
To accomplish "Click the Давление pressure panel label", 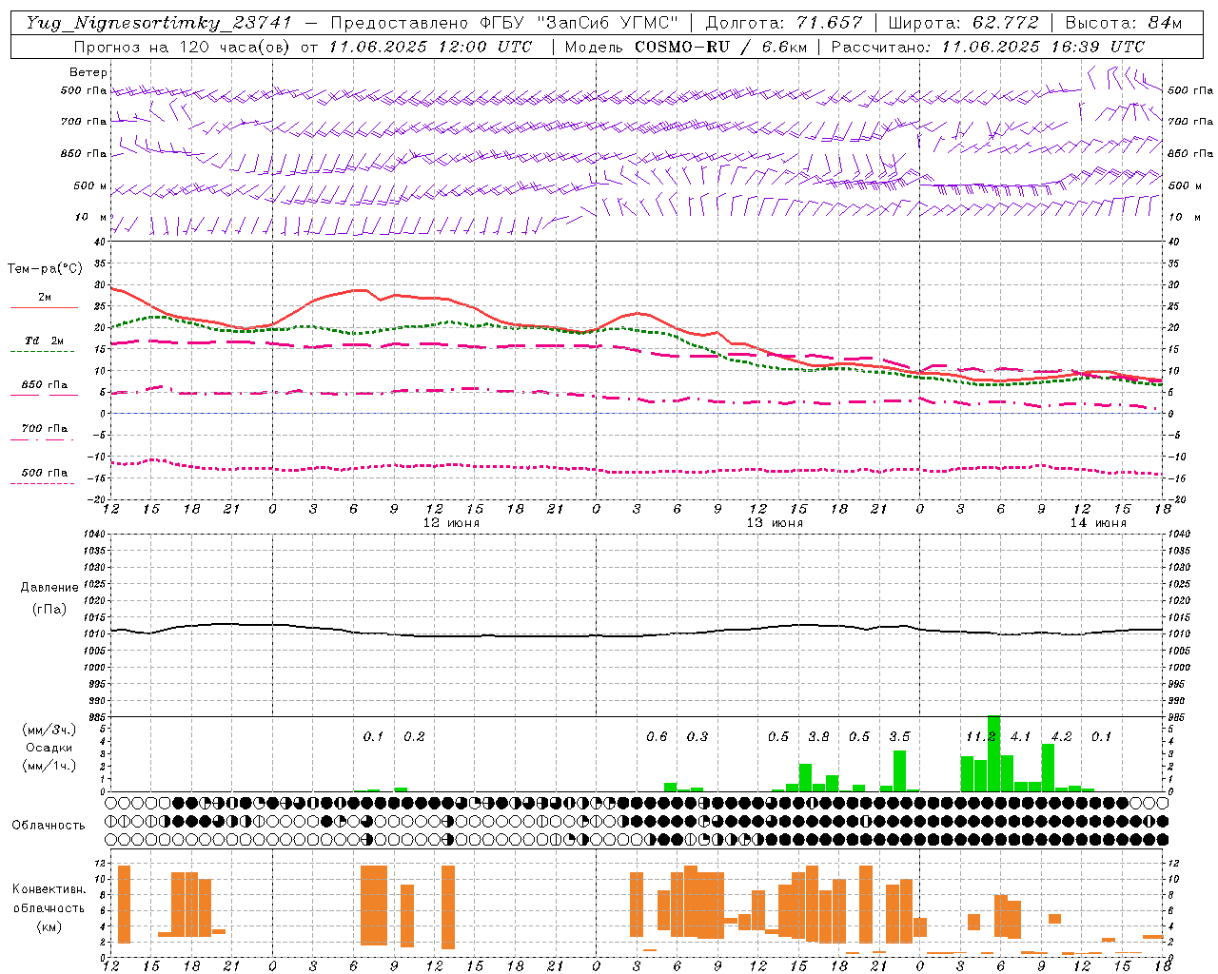I will click(49, 588).
